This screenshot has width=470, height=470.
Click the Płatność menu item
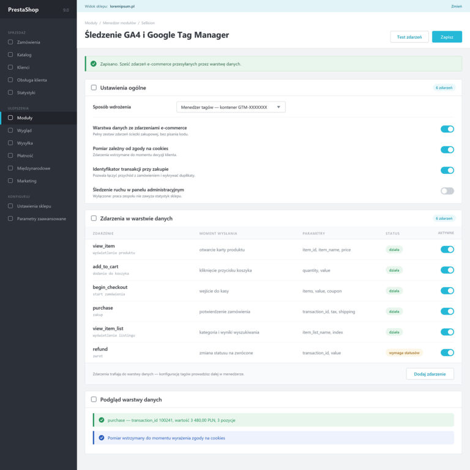[39, 155]
